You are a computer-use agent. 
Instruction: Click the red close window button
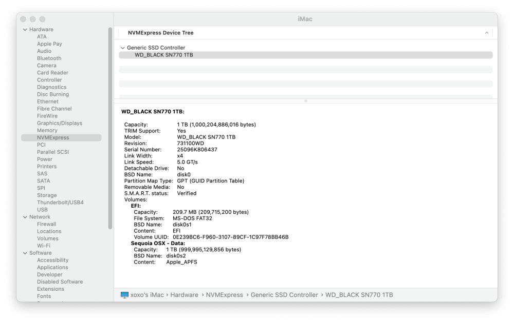23,19
